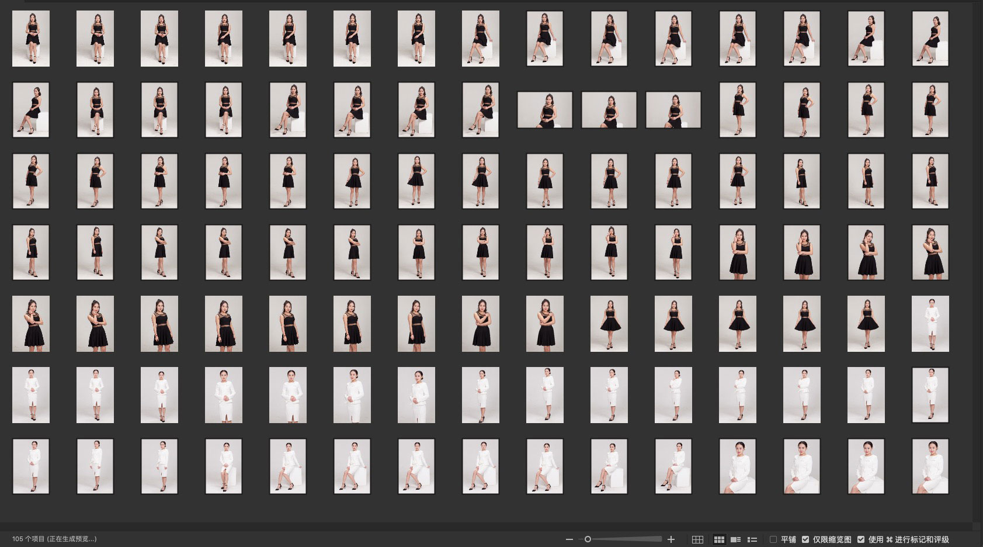Click the lock thumbnail grid icon
This screenshot has height=547, width=983.
(697, 539)
